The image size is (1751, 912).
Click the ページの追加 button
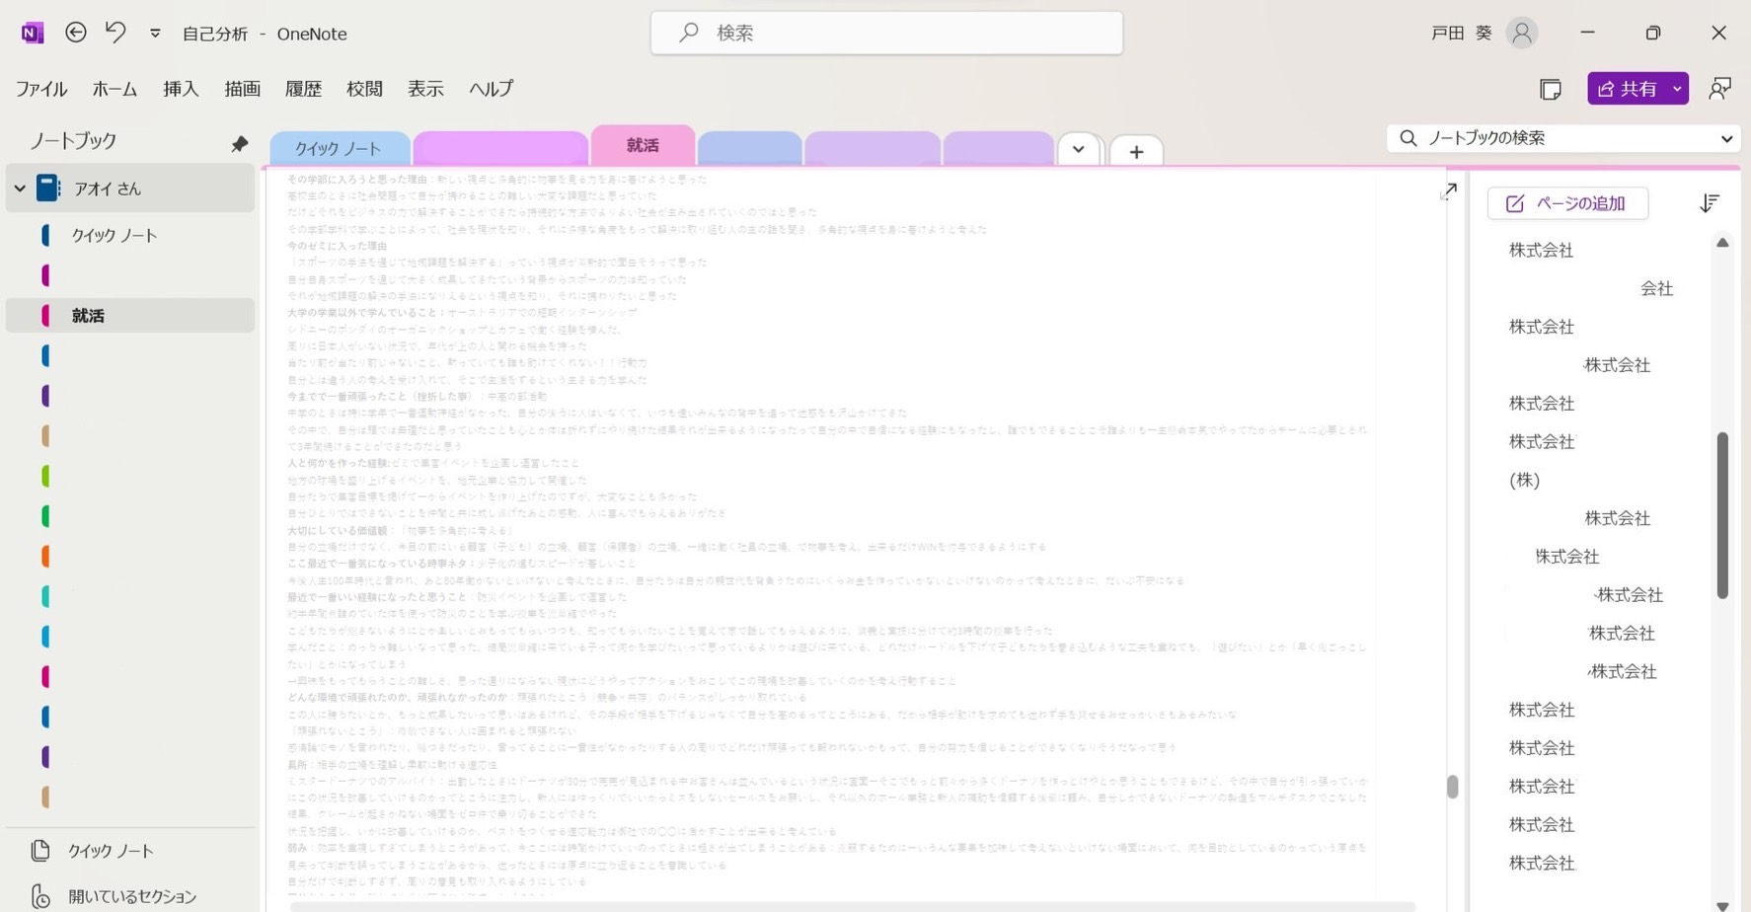pos(1567,203)
